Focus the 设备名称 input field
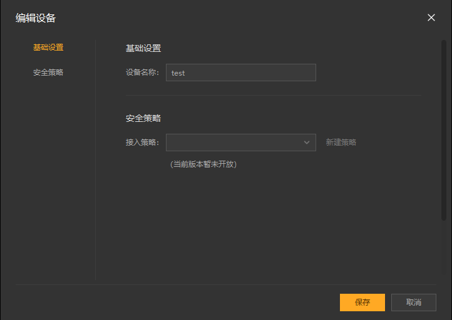The image size is (452, 320). (240, 72)
